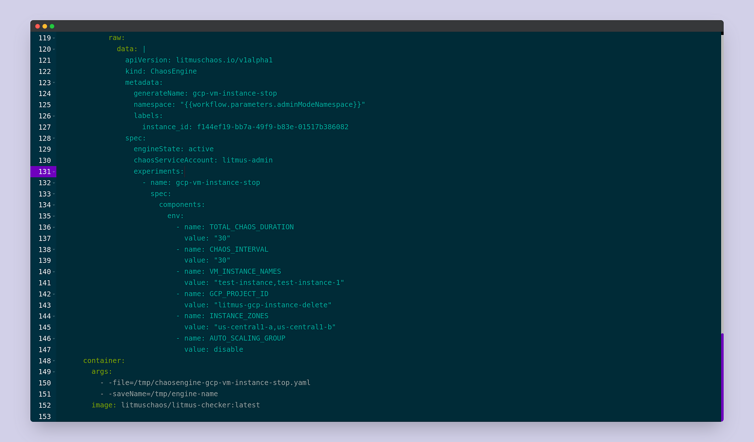The width and height of the screenshot is (754, 442).
Task: Collapse the components fold at line 134
Action: pos(54,205)
